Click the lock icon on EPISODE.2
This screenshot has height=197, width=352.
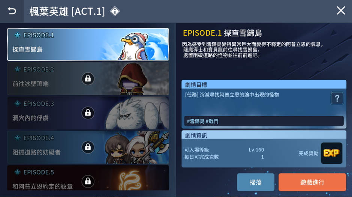click(88, 79)
